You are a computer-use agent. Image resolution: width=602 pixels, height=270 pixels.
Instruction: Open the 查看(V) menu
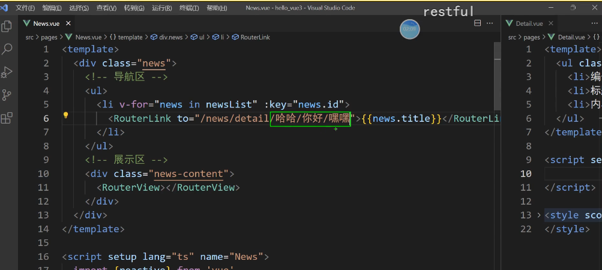coord(106,8)
